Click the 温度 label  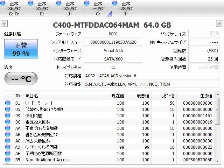pyautogui.click(x=8, y=67)
